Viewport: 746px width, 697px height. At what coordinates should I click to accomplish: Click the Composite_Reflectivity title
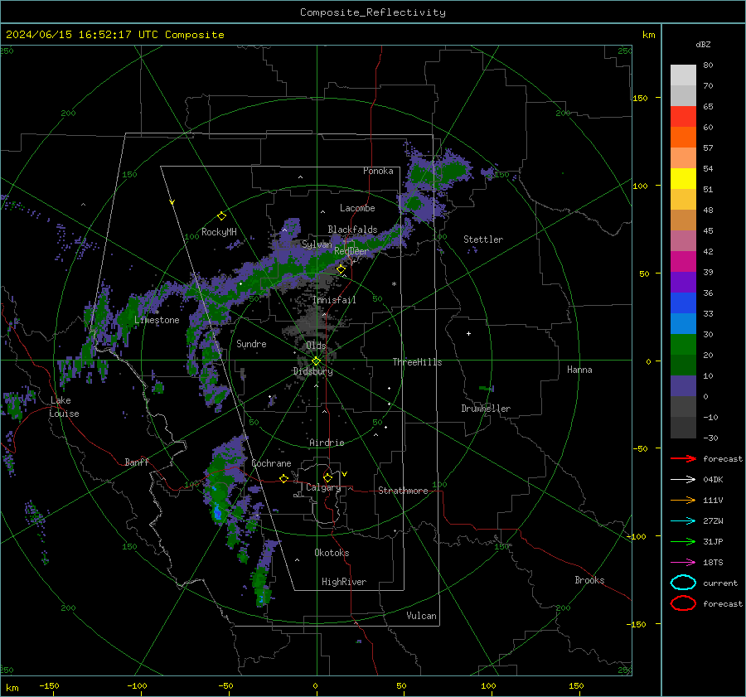point(373,12)
